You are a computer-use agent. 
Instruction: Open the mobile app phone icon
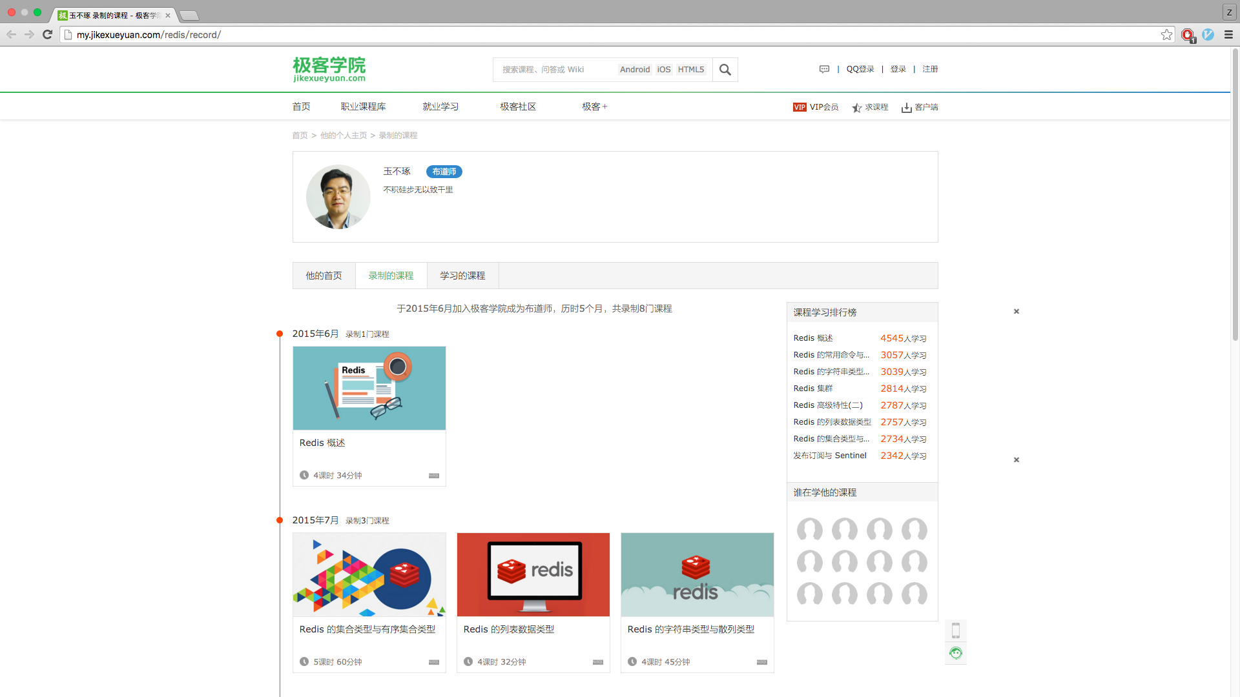pyautogui.click(x=956, y=631)
